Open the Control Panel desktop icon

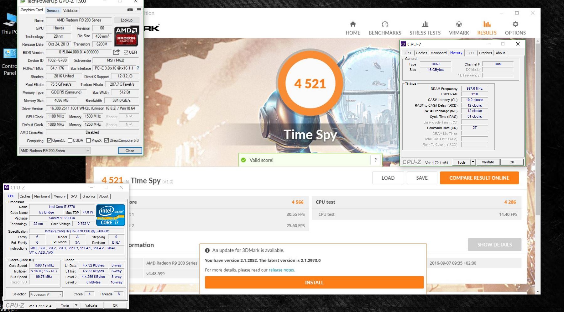9,62
